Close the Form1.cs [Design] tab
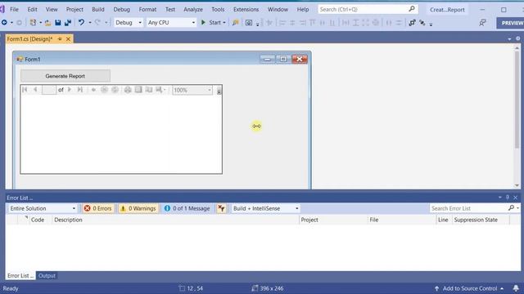The height and width of the screenshot is (294, 524). (x=68, y=39)
